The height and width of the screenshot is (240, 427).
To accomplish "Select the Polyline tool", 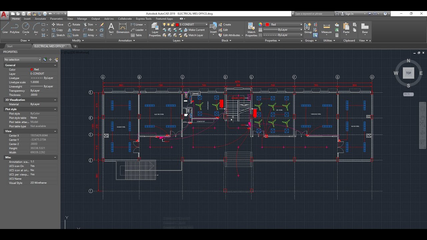I will click(x=15, y=28).
